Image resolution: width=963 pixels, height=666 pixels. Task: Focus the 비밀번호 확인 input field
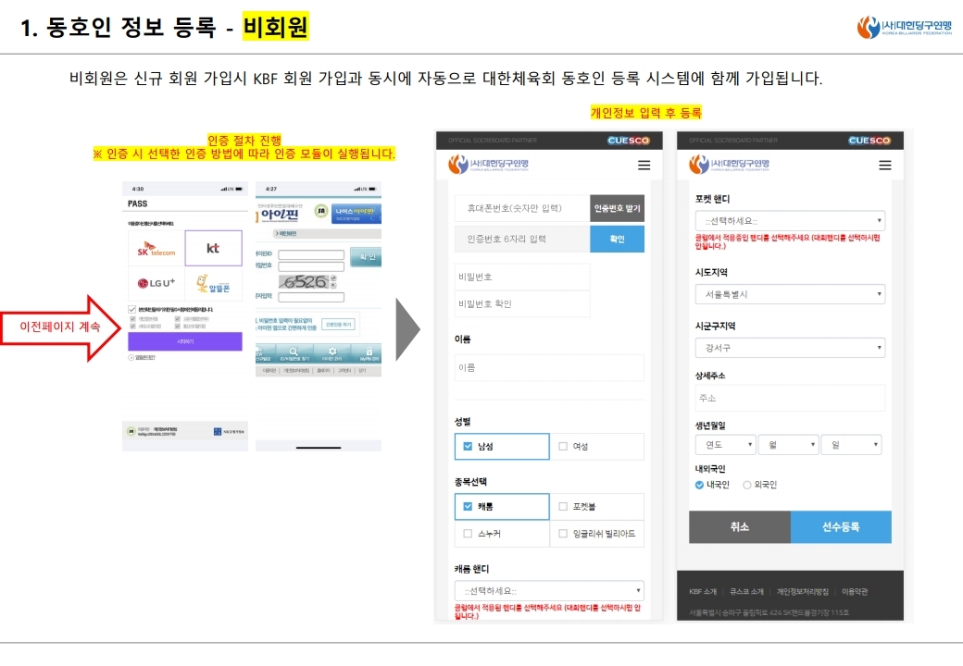tap(522, 303)
